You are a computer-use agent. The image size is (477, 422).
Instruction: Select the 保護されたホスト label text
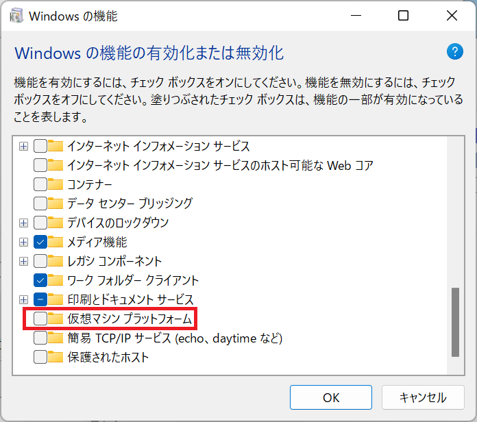(x=108, y=357)
